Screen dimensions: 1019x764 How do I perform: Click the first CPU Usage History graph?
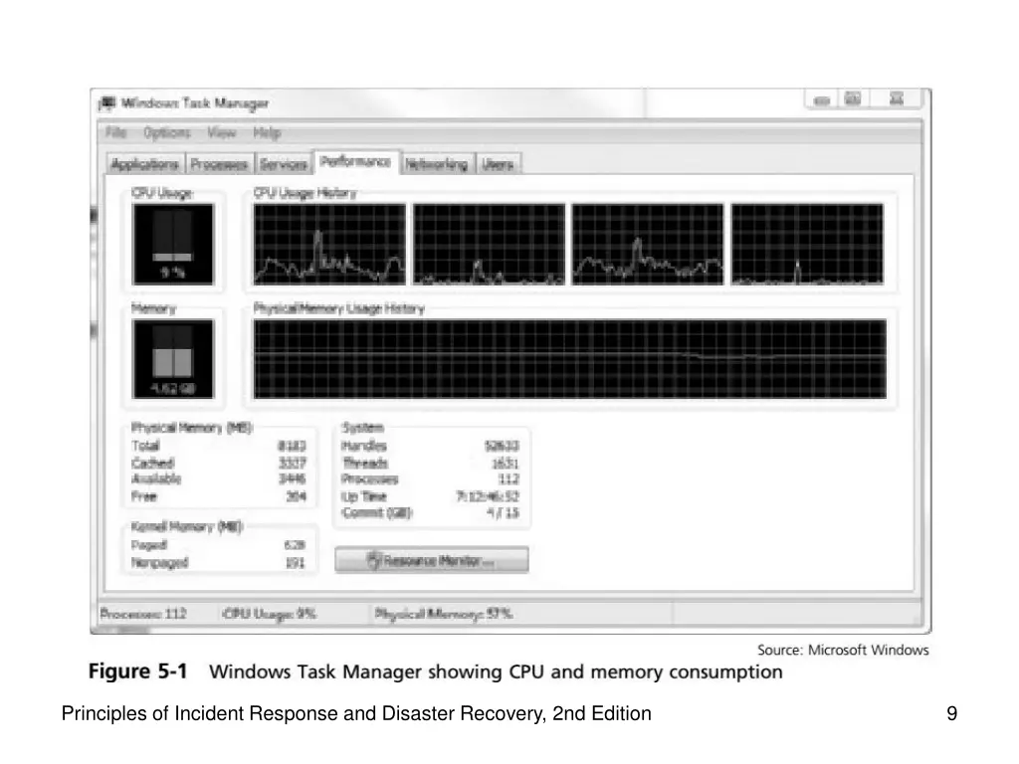pos(329,245)
